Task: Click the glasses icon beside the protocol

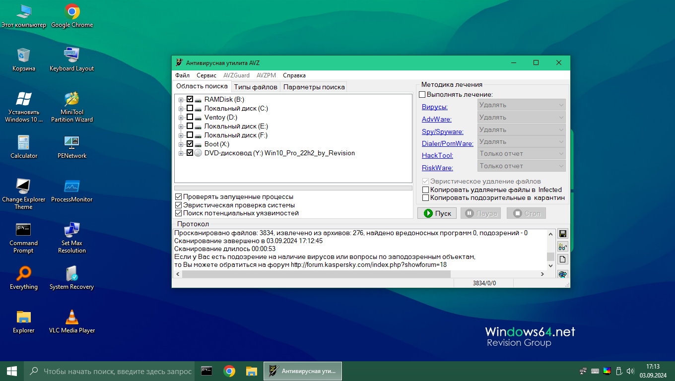Action: point(563,247)
